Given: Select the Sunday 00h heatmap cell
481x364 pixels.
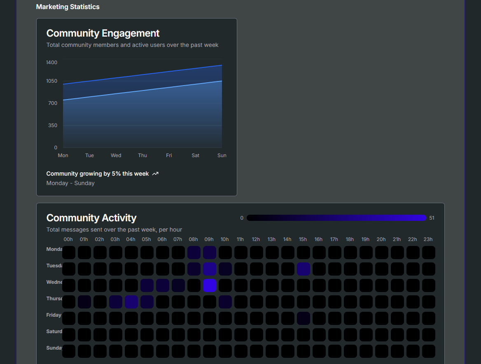Looking at the screenshot, I should pyautogui.click(x=69, y=351).
